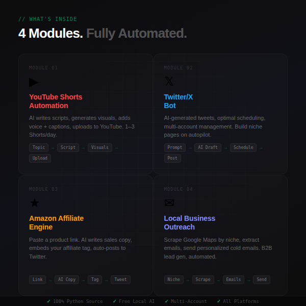The image size is (306, 306).
Task: Click the checkmark beside All Platforms
Action: tap(219, 301)
